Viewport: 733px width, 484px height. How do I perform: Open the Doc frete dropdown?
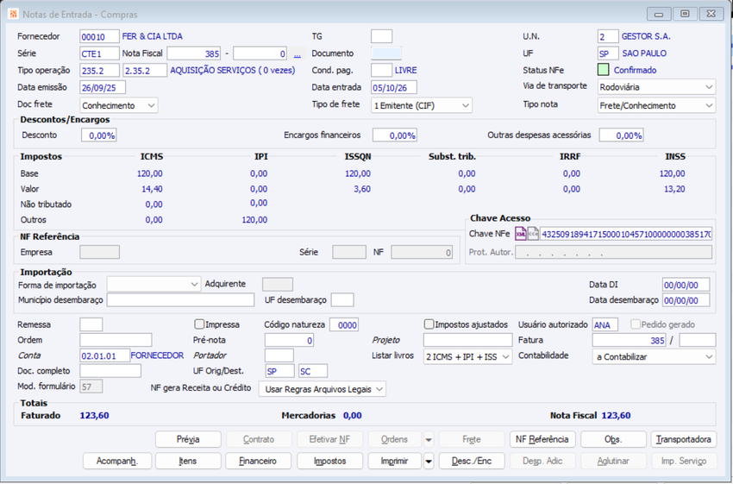pos(119,105)
